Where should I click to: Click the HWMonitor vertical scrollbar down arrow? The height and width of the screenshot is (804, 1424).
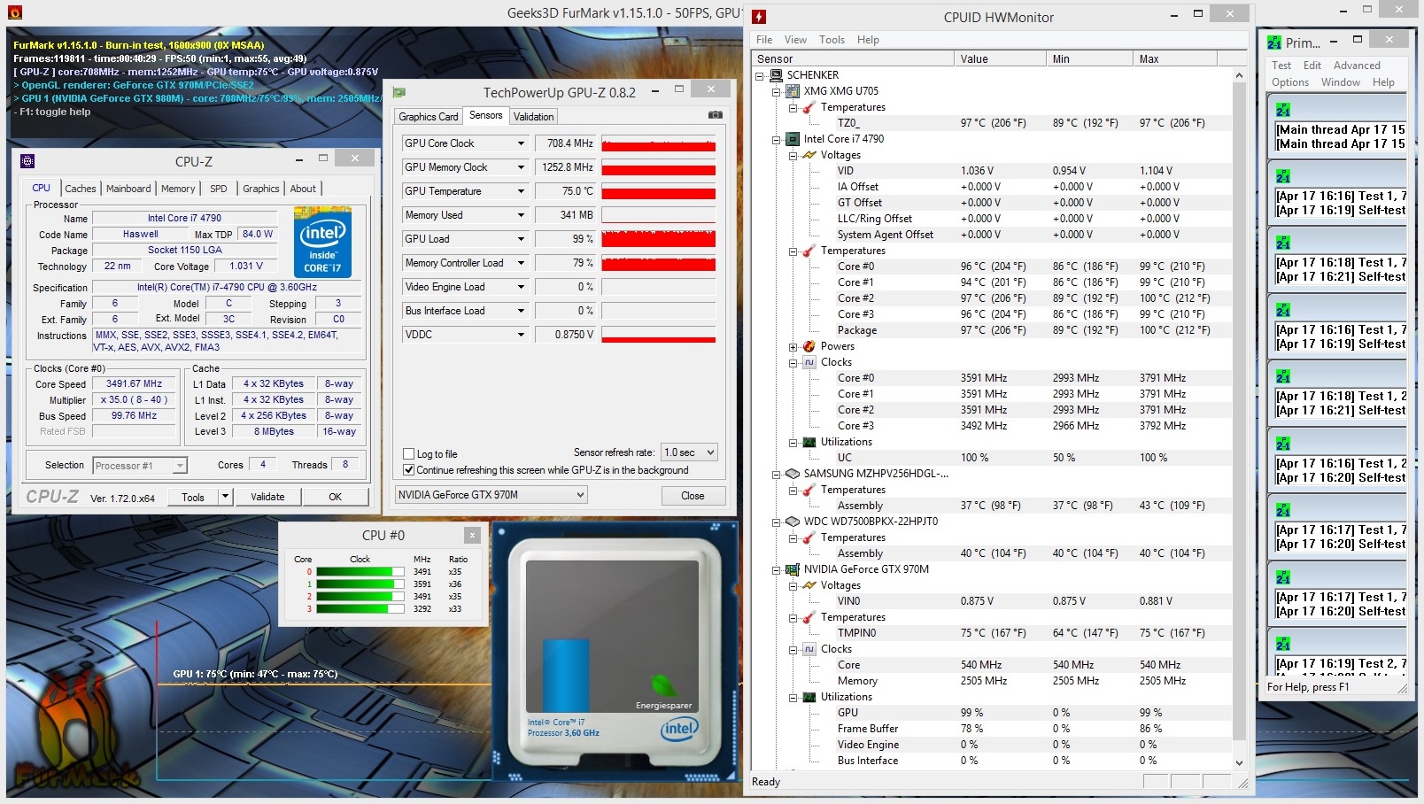(x=1239, y=762)
